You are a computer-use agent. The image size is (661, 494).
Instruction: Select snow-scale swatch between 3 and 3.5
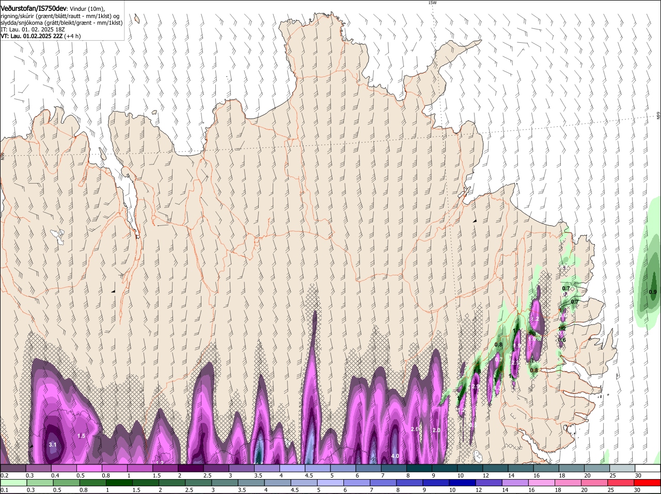(241, 468)
